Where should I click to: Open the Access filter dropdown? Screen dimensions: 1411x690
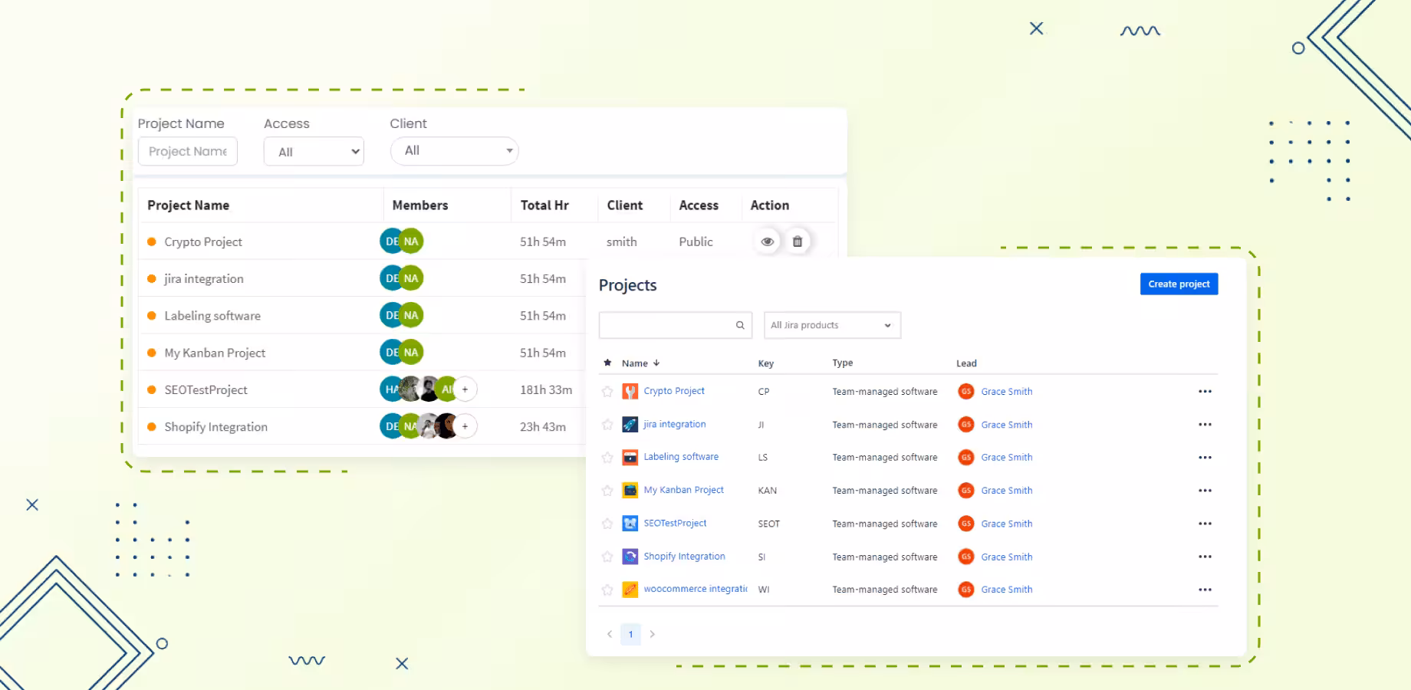314,152
